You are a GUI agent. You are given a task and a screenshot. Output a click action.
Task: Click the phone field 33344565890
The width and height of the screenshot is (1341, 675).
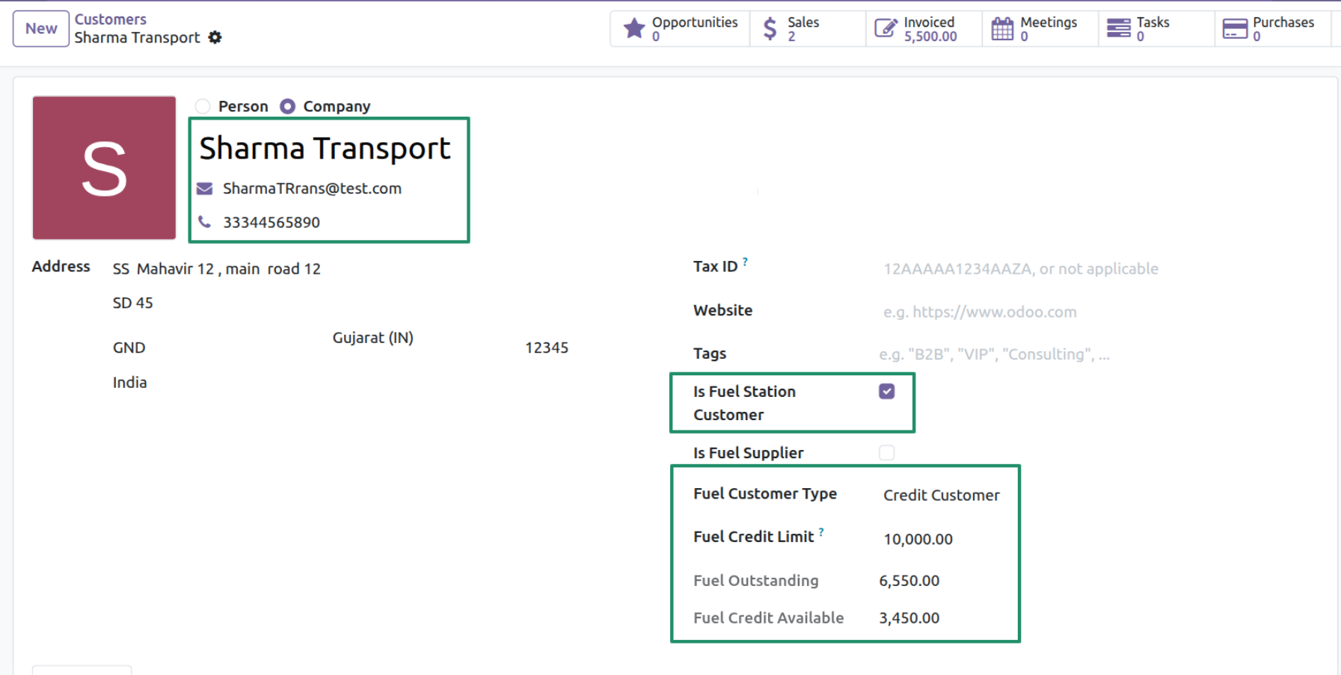[271, 222]
